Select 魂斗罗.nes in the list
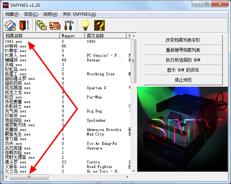Screen dimensions: 231x184 click(x=16, y=162)
